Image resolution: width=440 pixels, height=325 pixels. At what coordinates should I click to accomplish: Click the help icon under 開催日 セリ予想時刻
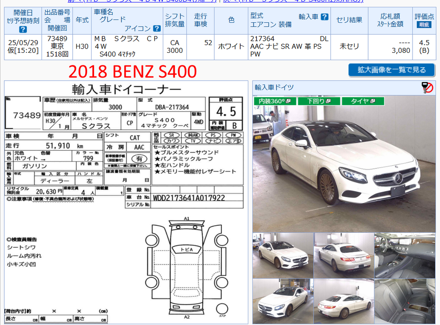pos(23,29)
